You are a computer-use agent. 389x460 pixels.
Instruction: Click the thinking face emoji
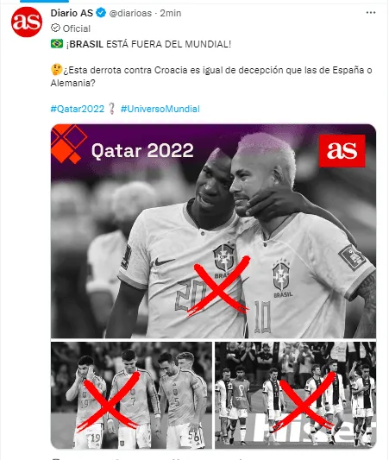(x=56, y=70)
